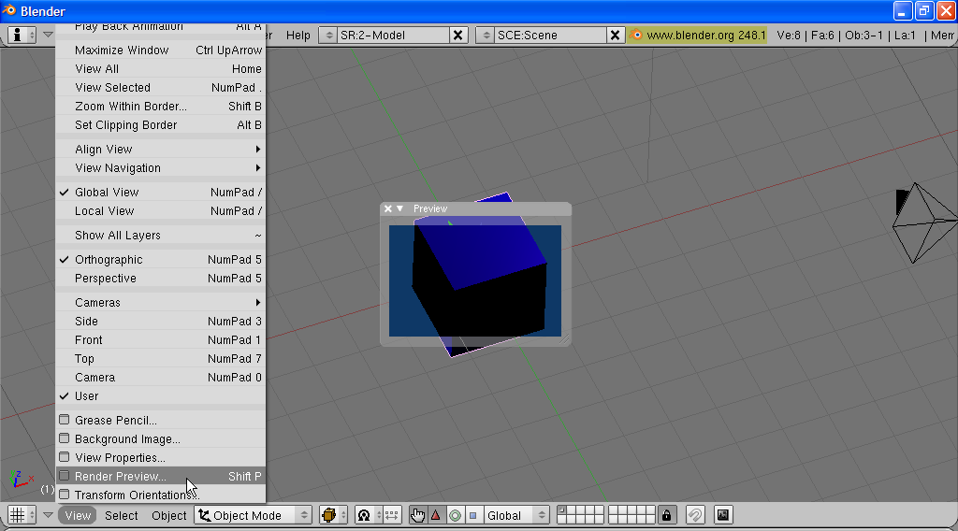
Task: Delete the SR:2-Model screen layout
Action: (457, 36)
